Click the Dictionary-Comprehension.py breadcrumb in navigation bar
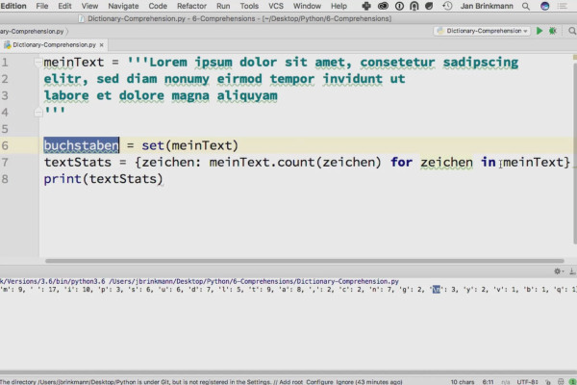 tap(32, 32)
